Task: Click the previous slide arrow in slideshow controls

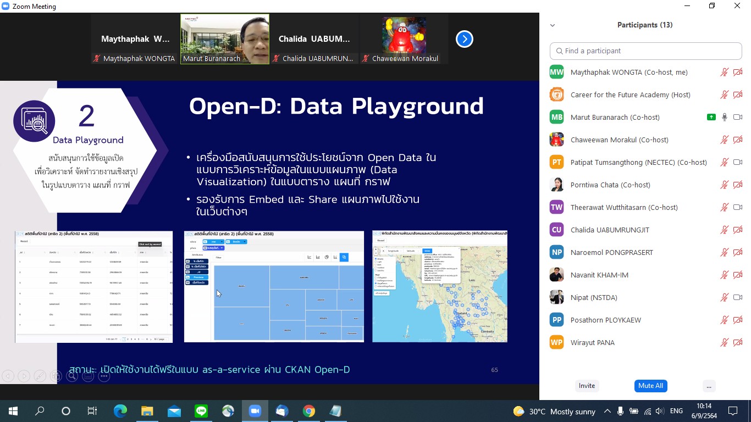Action: (x=8, y=376)
